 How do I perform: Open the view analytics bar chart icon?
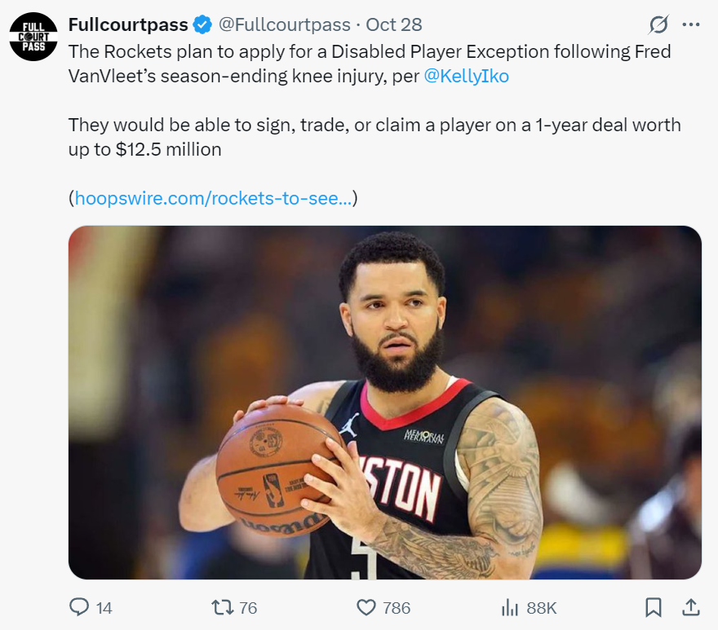[510, 607]
